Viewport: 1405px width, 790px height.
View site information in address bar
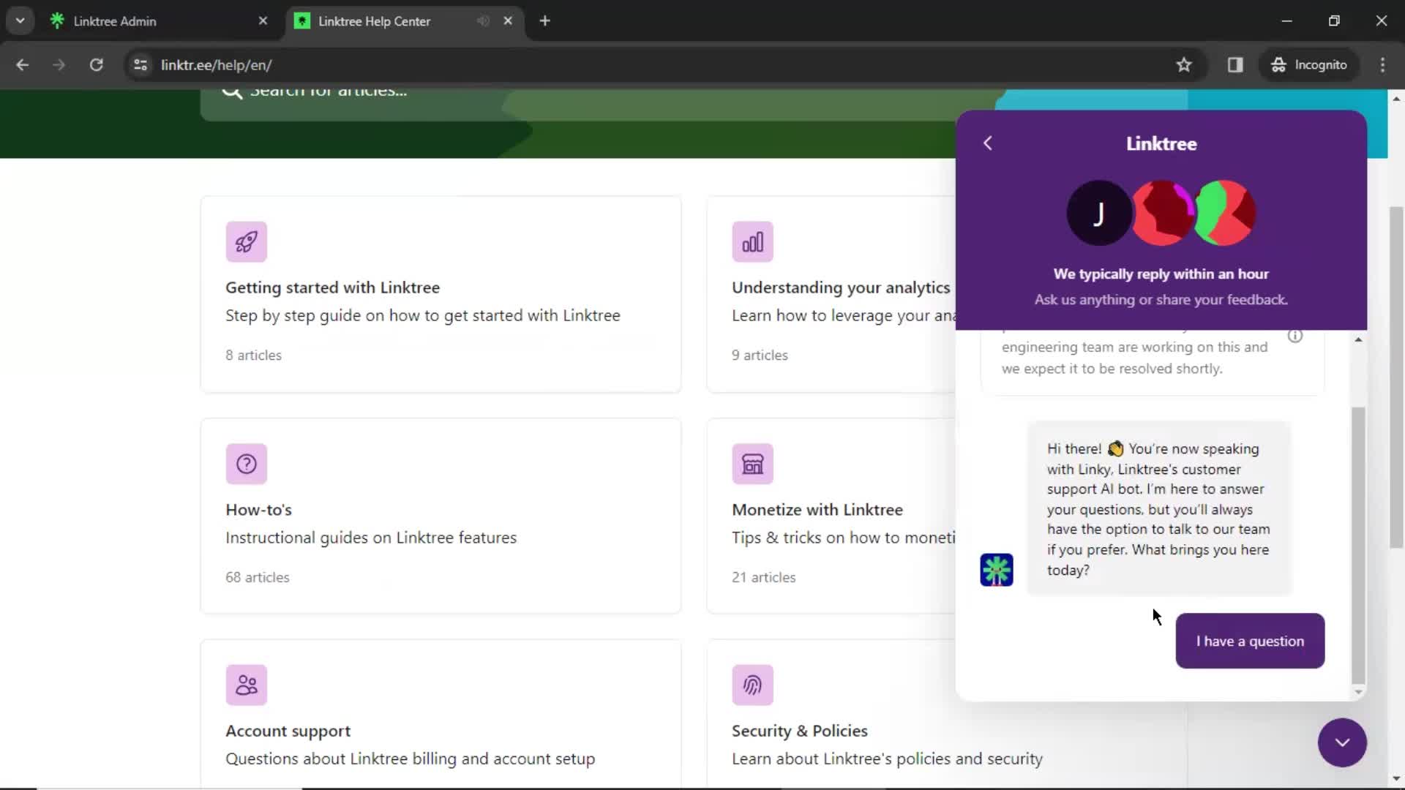click(140, 64)
